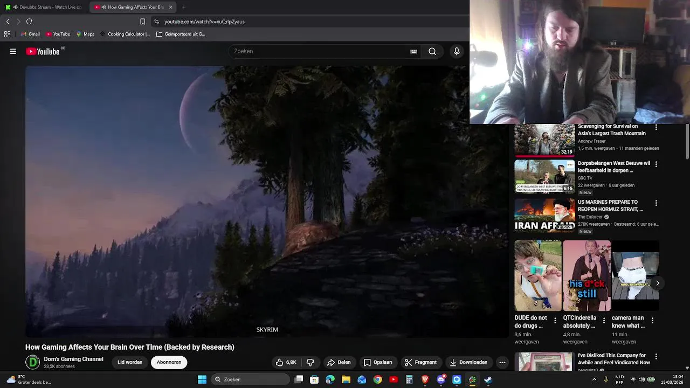The image size is (690, 388).
Task: Open options for camera man knew short
Action: pos(652,321)
